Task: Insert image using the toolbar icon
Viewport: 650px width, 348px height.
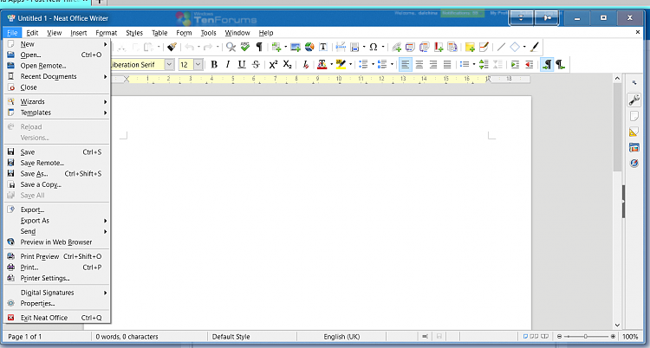Action: [296, 47]
